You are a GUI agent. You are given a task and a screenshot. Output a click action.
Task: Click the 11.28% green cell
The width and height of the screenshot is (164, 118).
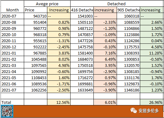click(152, 53)
